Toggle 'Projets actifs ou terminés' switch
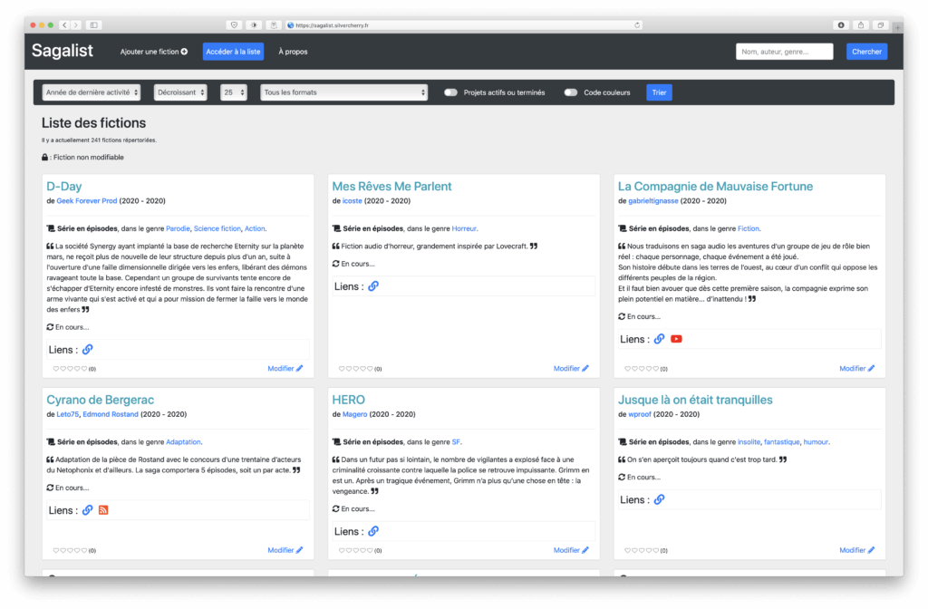928x609 pixels. tap(450, 92)
